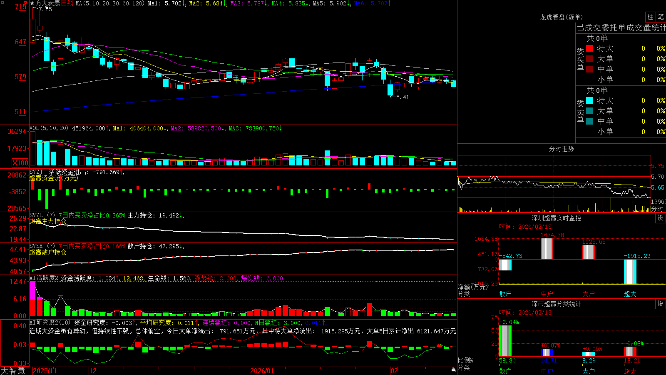
Task: Click the 深圳超赢实时监控 panel title
Action: click(557, 218)
